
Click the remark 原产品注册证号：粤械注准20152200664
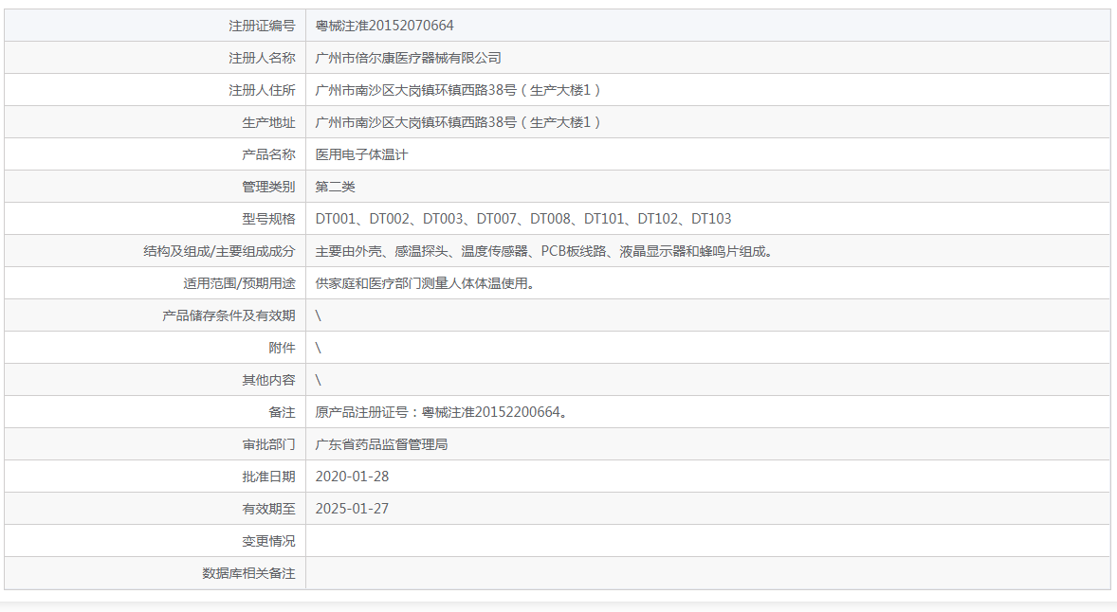(442, 412)
